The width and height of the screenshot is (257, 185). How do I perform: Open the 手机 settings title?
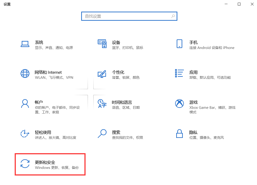(193, 42)
